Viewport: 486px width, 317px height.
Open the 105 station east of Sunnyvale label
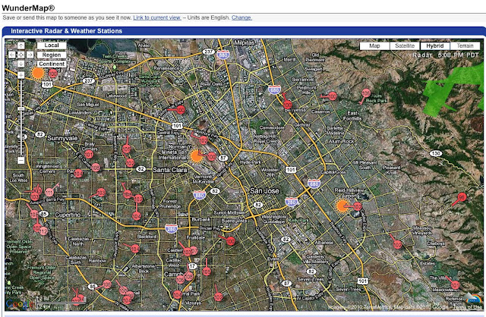coord(126,149)
